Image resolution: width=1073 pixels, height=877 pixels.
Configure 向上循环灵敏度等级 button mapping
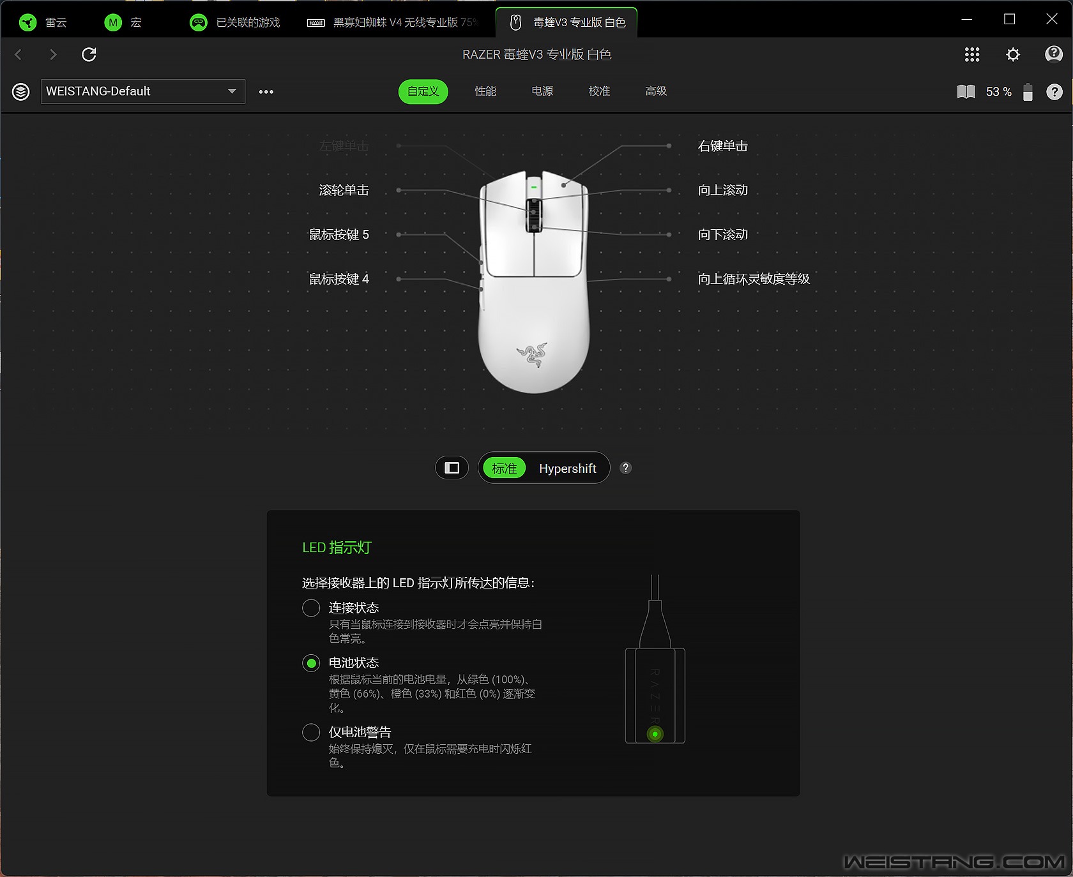[754, 279]
